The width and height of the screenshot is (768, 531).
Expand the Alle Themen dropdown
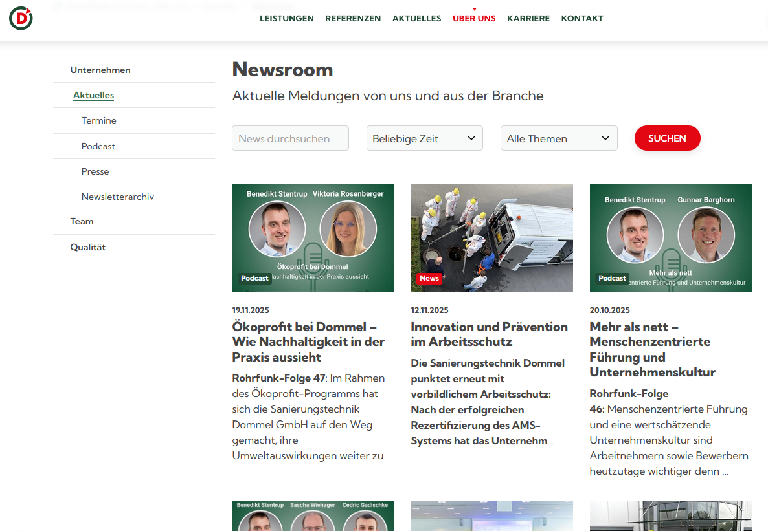pyautogui.click(x=558, y=138)
